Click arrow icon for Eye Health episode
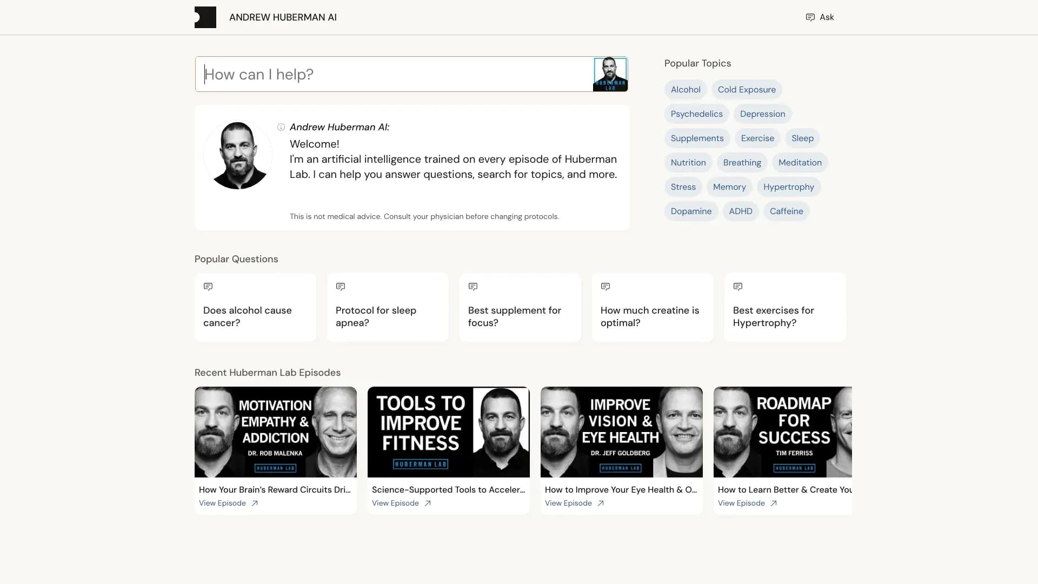The image size is (1038, 584). tap(601, 503)
